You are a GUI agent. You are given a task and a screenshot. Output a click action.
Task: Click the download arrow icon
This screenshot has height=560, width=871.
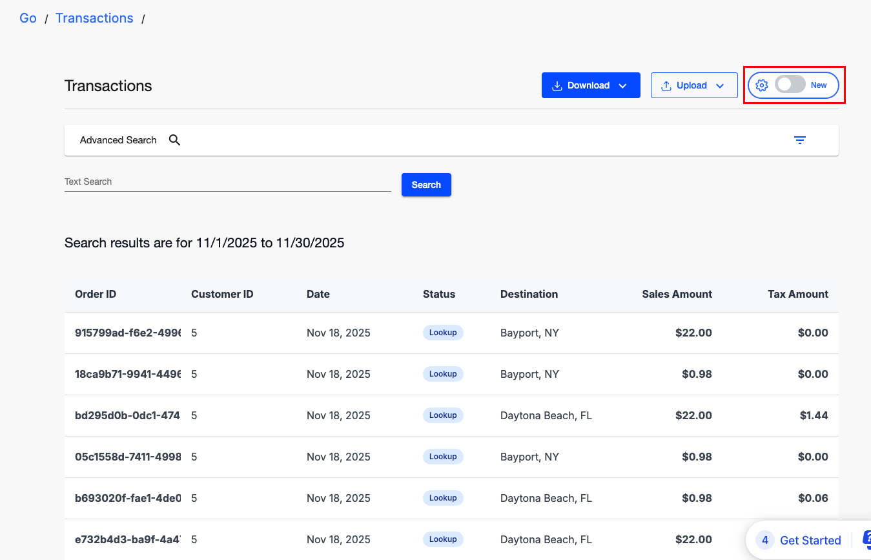557,85
